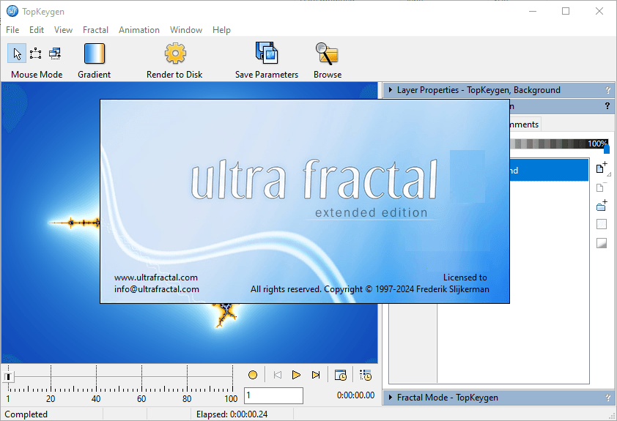The height and width of the screenshot is (421, 617).
Task: Pick the switch-window mouse mode icon
Action: 55,53
